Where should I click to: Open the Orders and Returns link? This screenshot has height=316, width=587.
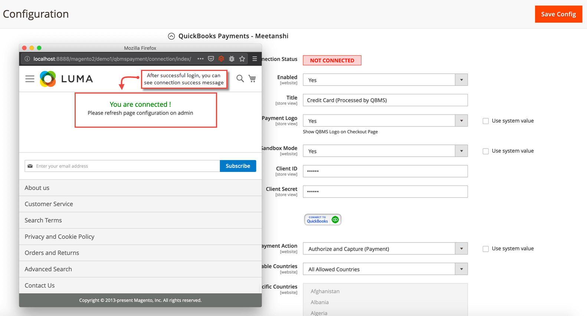click(x=52, y=253)
